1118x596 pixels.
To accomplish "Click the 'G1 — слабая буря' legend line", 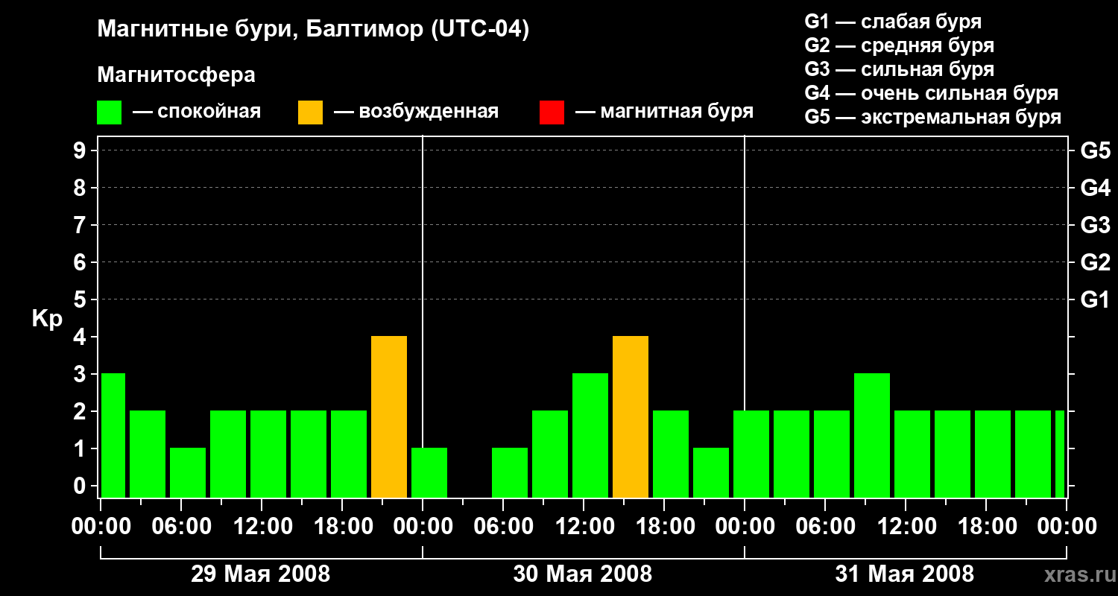I will (x=893, y=22).
